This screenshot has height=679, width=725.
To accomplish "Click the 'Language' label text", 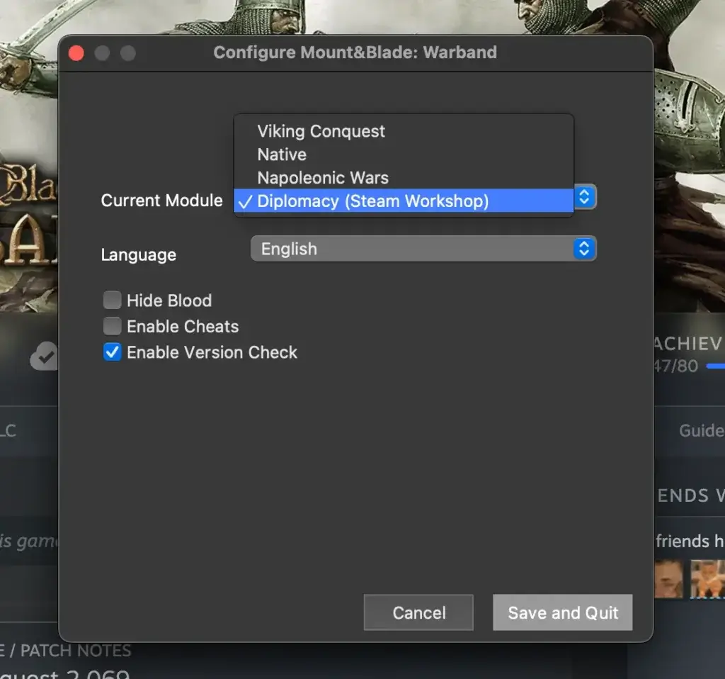I will tap(139, 254).
